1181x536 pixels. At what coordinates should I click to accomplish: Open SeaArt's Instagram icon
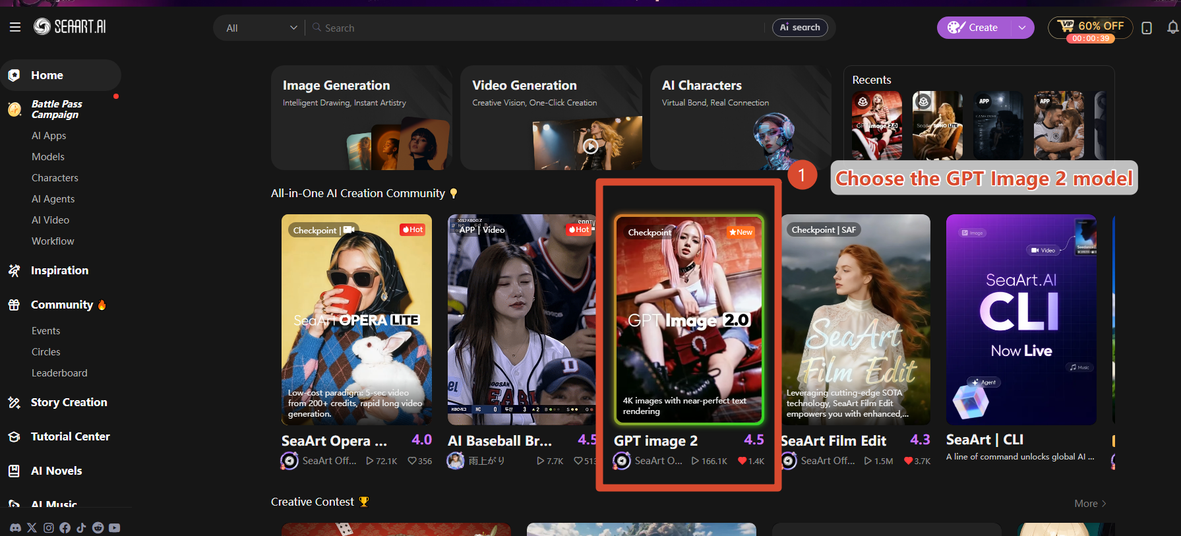pos(49,527)
